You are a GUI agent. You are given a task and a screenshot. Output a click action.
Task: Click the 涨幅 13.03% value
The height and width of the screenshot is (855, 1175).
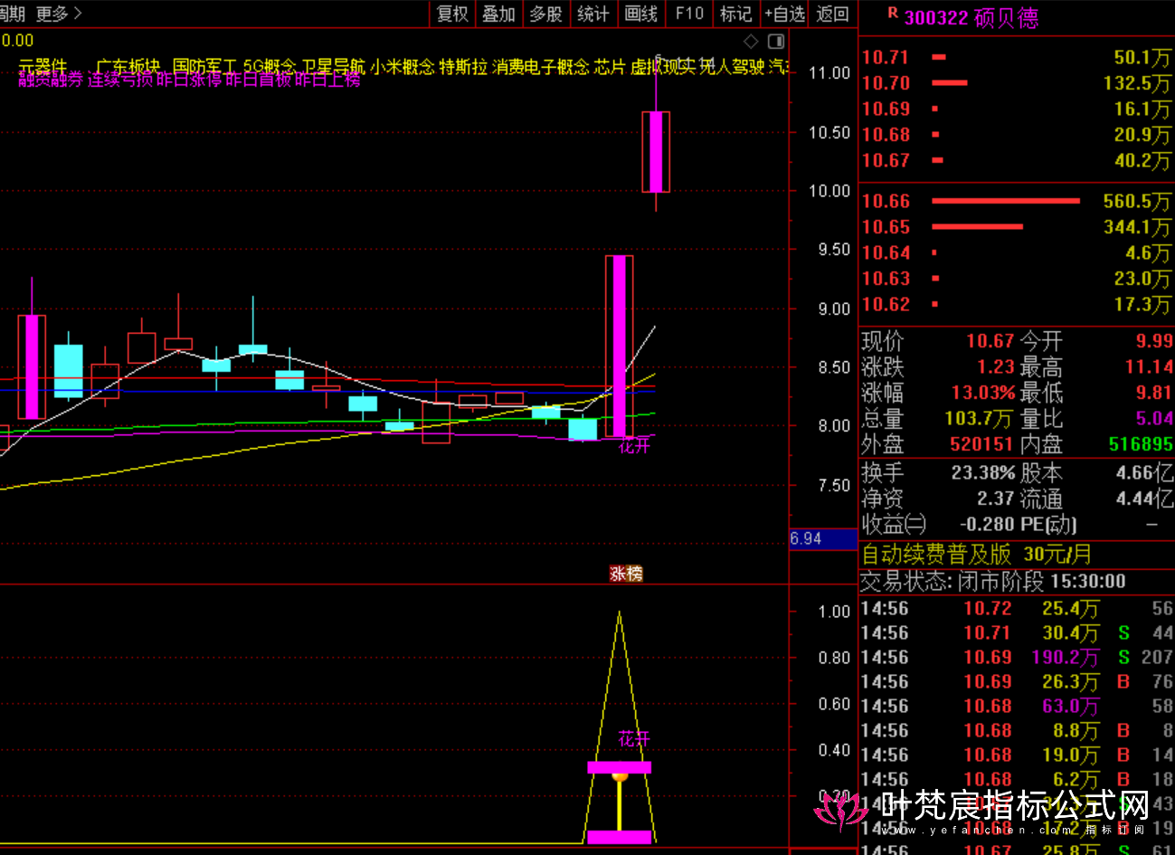tap(983, 393)
